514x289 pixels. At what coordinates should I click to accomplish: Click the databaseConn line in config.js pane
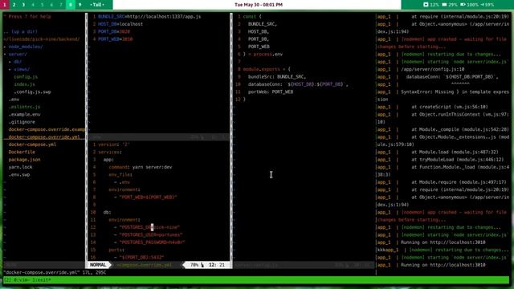[297, 84]
